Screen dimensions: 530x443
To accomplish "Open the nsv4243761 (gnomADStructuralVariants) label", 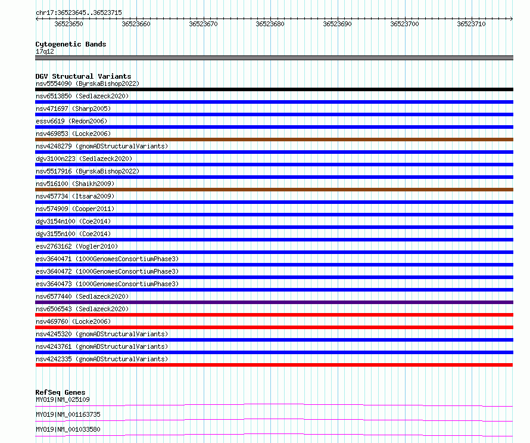I will (x=102, y=346).
